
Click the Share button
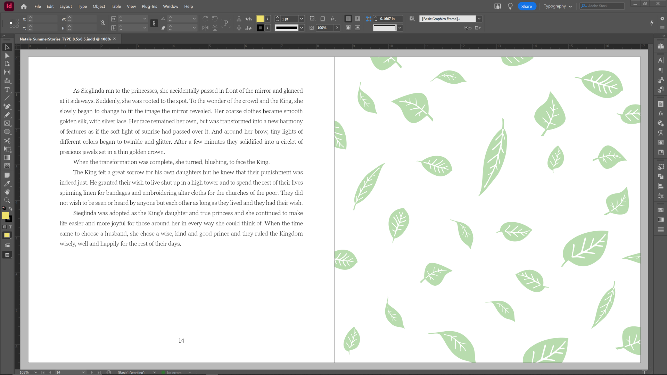coord(527,6)
